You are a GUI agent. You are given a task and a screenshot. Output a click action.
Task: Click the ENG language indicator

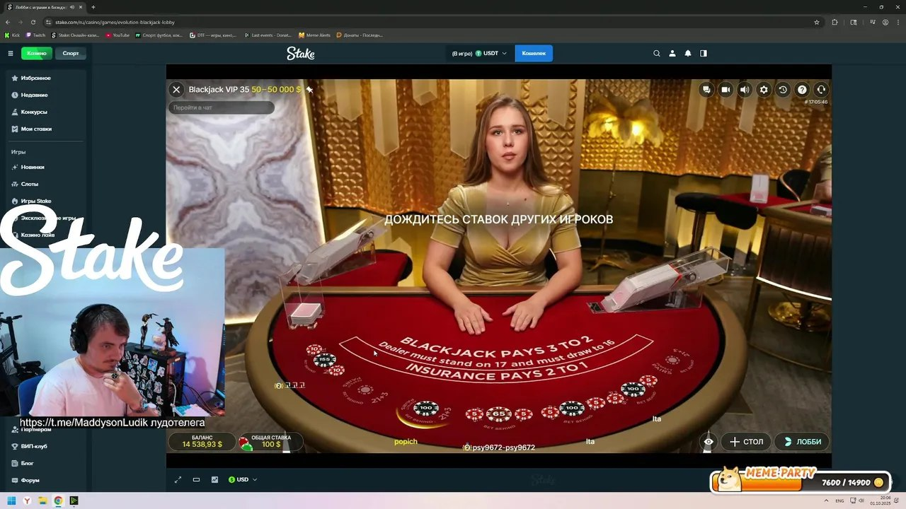pos(840,501)
